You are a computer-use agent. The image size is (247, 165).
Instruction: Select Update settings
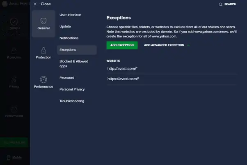[x=65, y=26]
